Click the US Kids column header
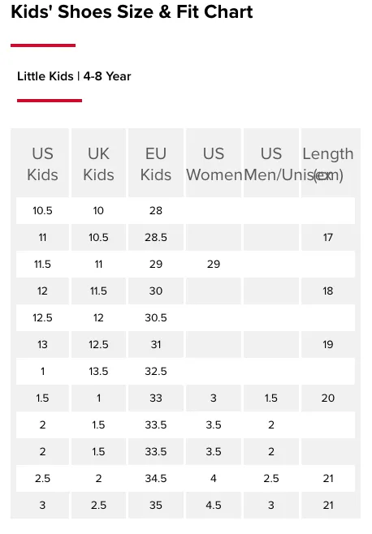Screen dimensions: 372x534 click(x=42, y=164)
